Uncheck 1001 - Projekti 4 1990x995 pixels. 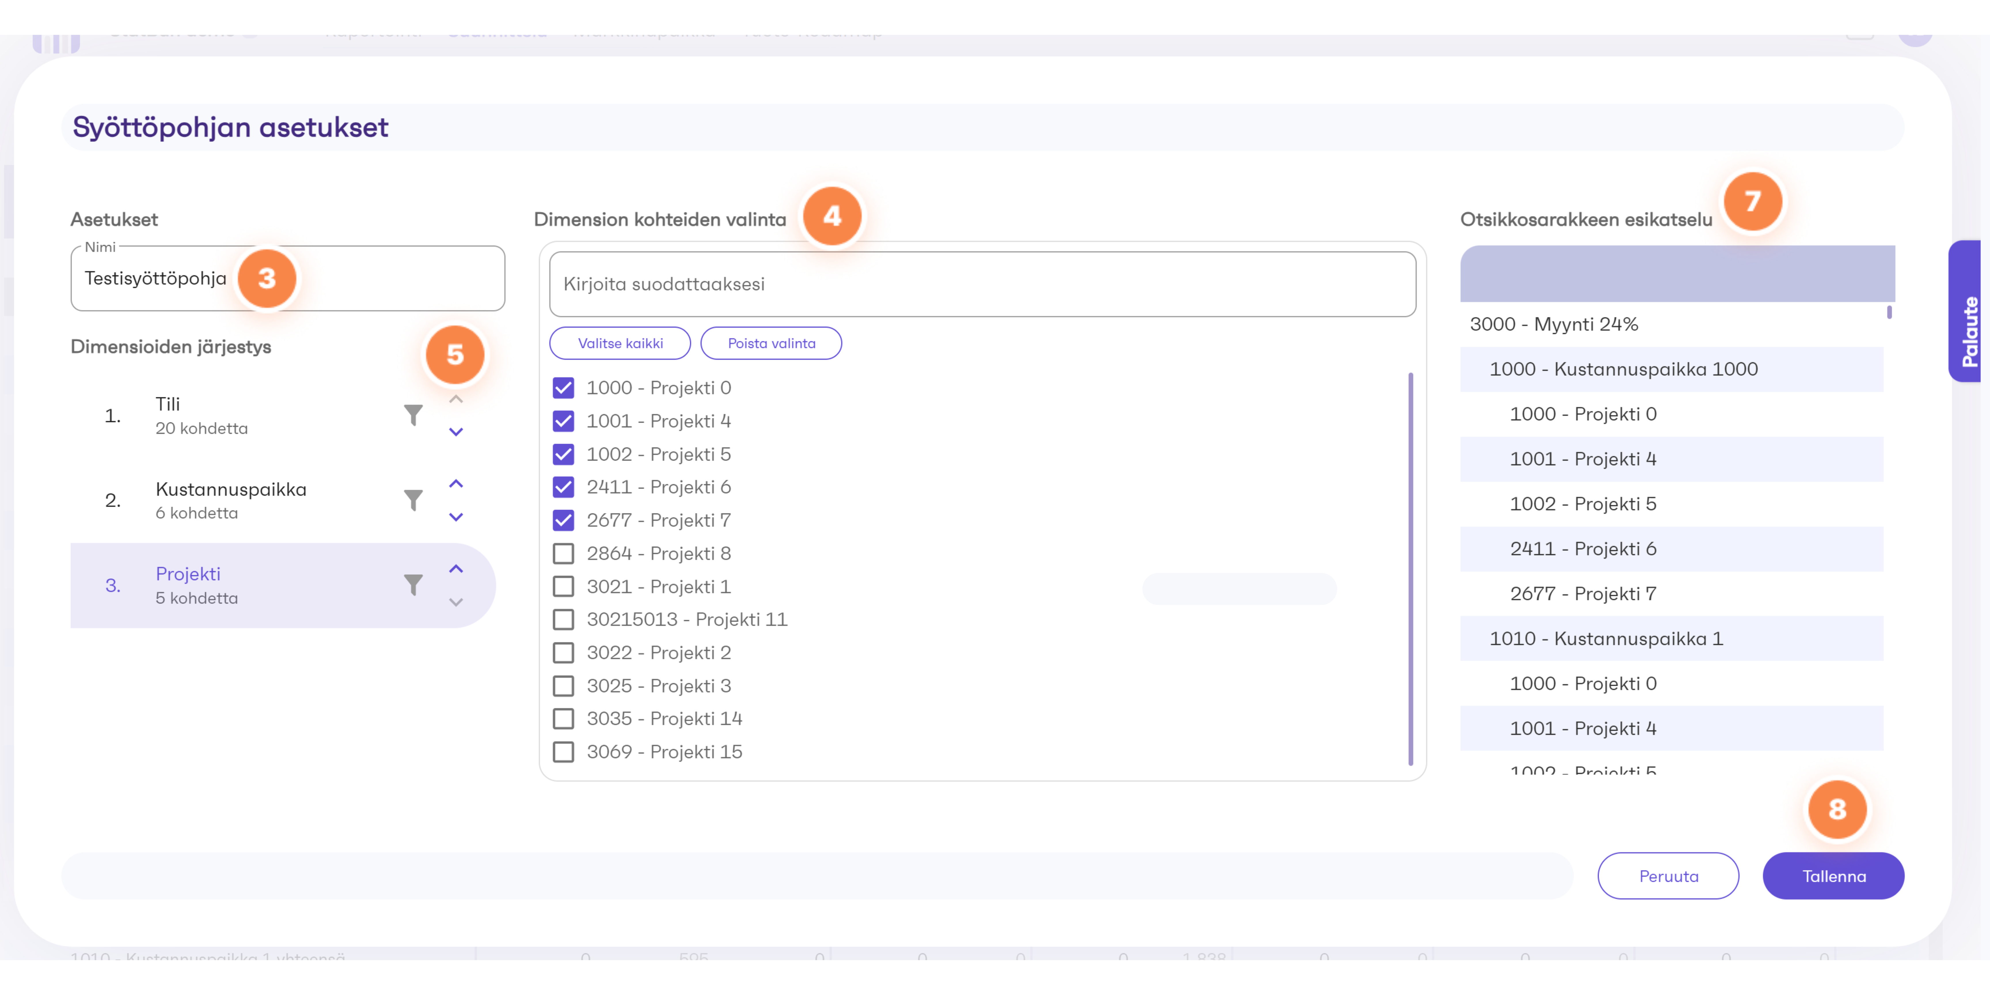[x=563, y=421]
